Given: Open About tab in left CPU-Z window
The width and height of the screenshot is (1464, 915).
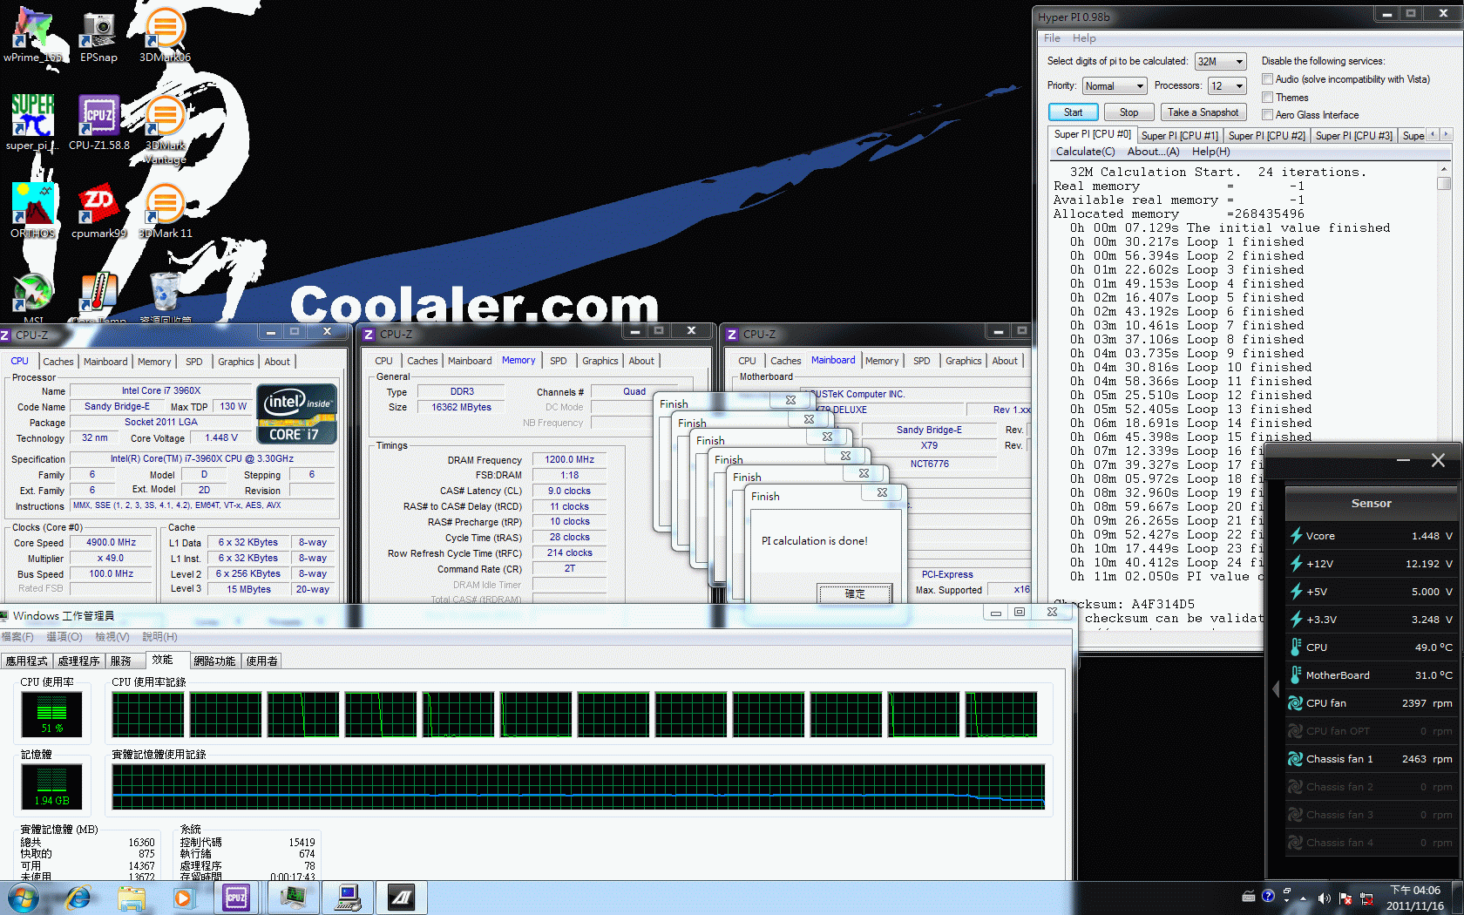Looking at the screenshot, I should 277,362.
